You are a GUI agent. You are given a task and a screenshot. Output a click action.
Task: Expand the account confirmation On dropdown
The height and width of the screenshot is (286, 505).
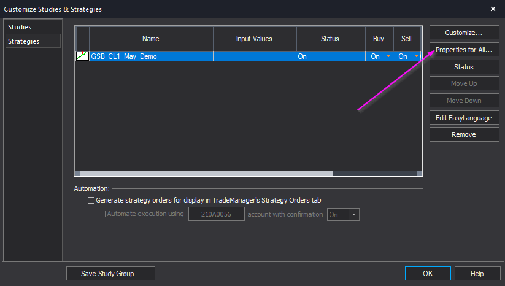pos(353,215)
